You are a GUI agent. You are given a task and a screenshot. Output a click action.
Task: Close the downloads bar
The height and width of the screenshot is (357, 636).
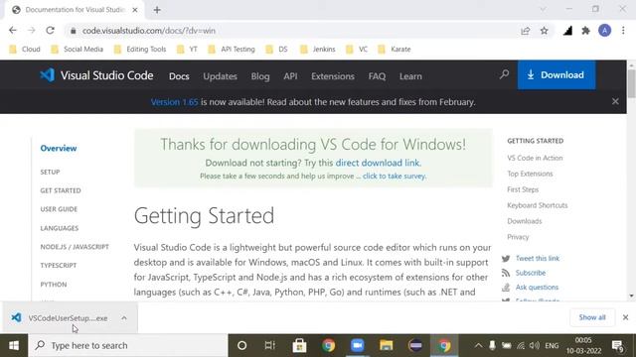pos(625,317)
